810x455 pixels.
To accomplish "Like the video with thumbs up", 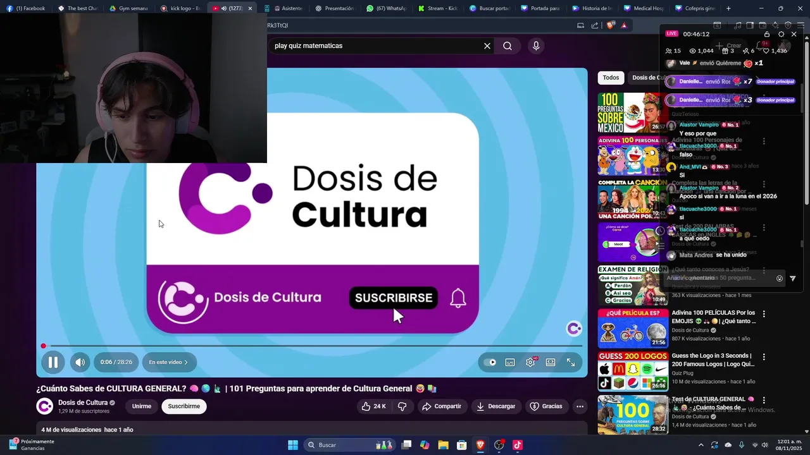I will [x=373, y=406].
